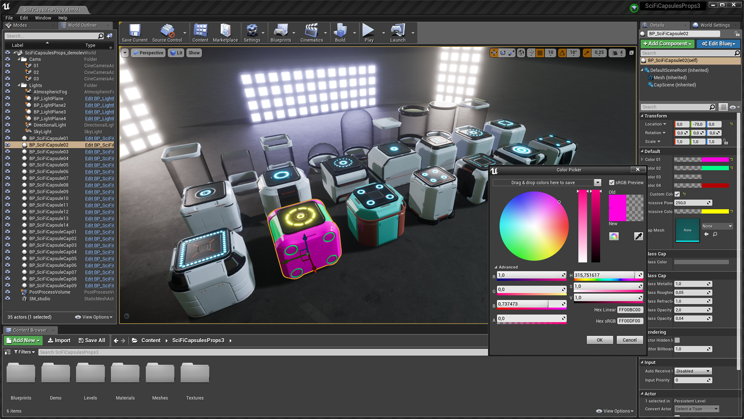Open the Perspective viewport dropdown
The width and height of the screenshot is (744, 419).
[148, 53]
